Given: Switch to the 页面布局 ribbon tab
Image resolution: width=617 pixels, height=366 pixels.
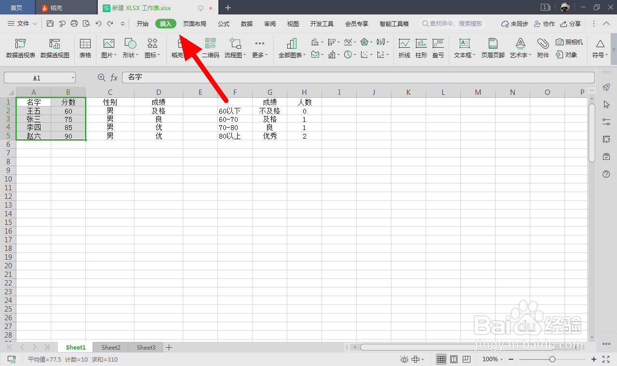Looking at the screenshot, I should [195, 24].
